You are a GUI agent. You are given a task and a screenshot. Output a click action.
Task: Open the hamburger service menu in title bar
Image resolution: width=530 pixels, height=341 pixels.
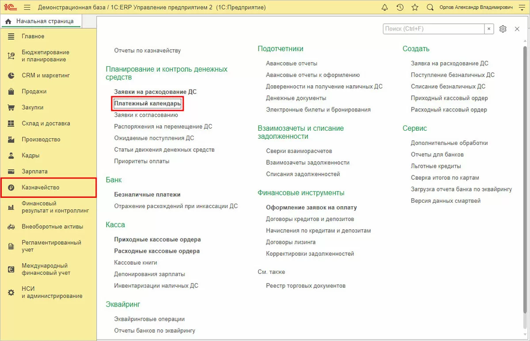(x=27, y=8)
